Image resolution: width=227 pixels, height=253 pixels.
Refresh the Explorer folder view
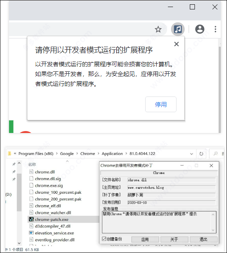201,154
